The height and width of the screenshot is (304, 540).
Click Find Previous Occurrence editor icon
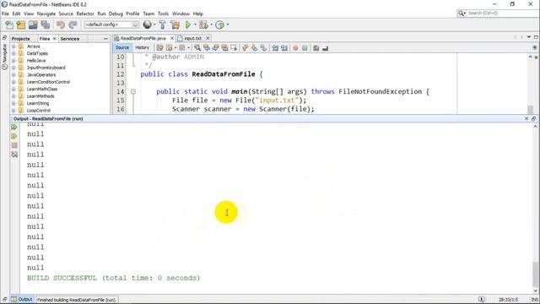point(207,48)
